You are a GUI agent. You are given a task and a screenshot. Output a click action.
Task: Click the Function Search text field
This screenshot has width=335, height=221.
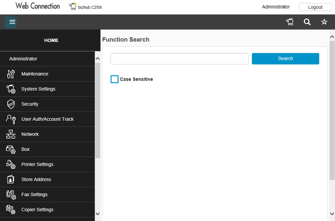[179, 59]
